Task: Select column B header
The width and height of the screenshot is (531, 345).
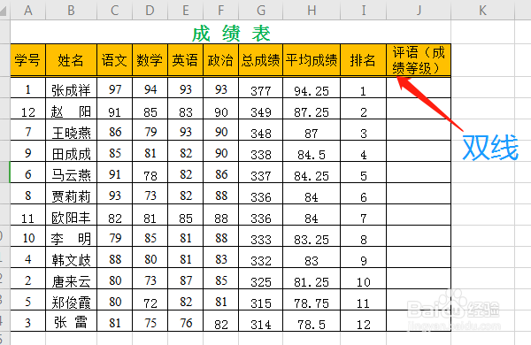Action: (71, 10)
